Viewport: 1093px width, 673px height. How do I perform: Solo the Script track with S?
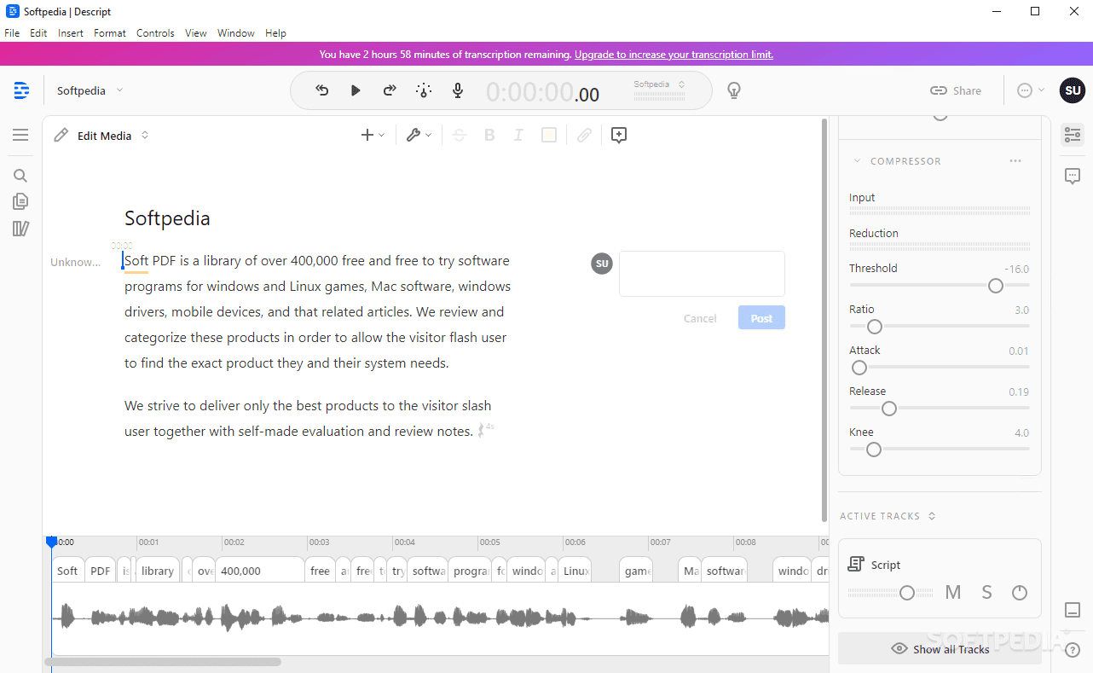[986, 592]
